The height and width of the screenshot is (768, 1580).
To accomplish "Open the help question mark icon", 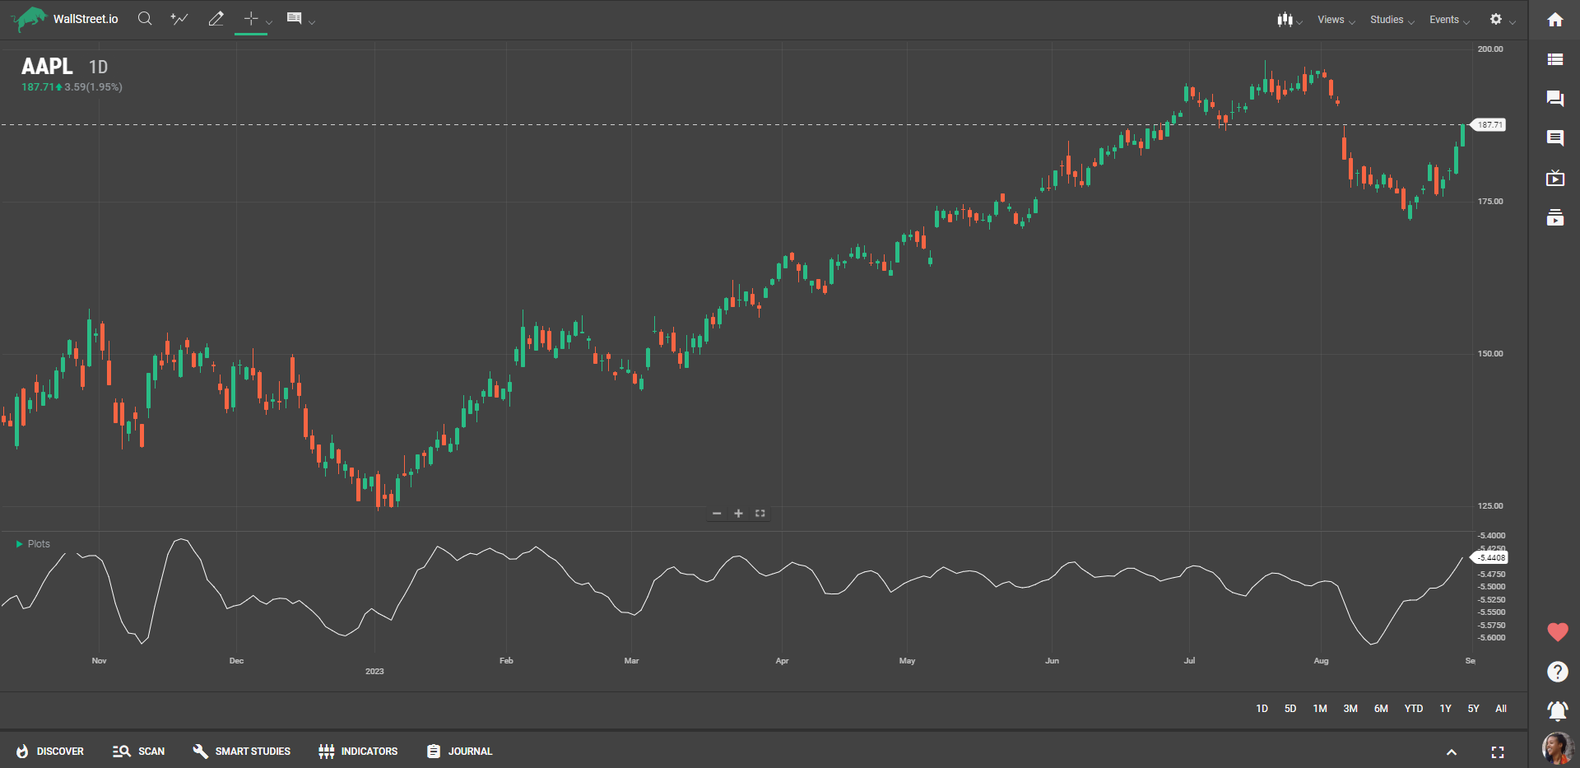I will 1557,672.
